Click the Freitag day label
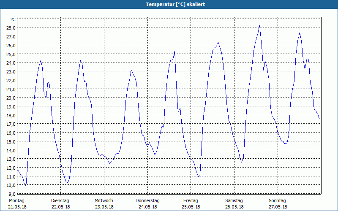 pos(191,201)
